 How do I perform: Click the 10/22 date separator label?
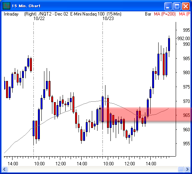click(39, 19)
